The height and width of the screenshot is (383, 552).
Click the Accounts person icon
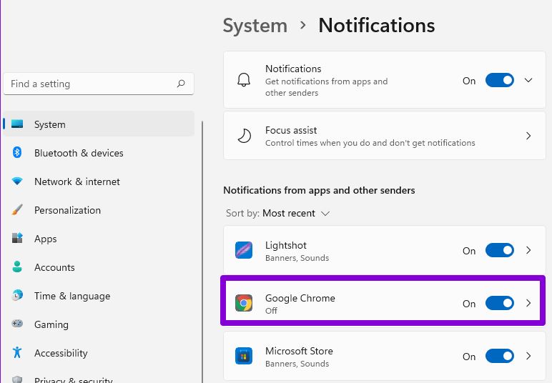pyautogui.click(x=17, y=267)
